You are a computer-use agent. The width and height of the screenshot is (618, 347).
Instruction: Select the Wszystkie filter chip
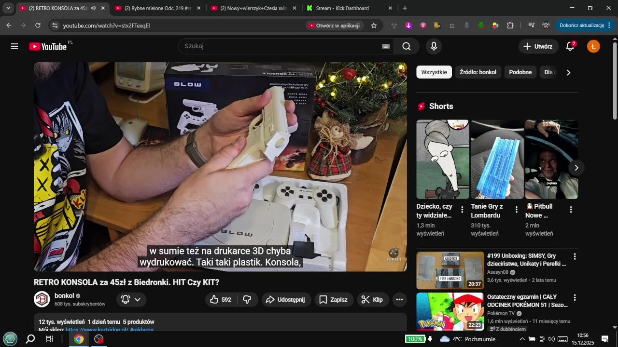434,72
